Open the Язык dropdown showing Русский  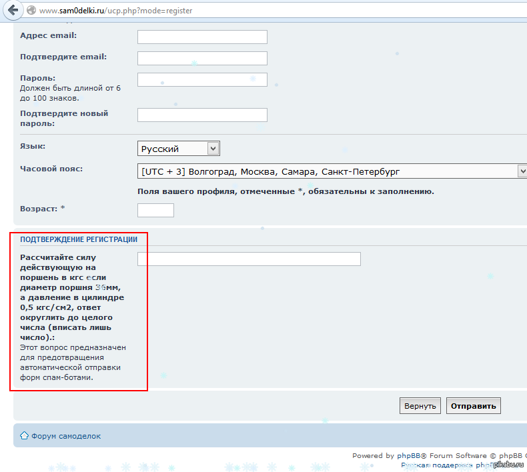point(179,149)
